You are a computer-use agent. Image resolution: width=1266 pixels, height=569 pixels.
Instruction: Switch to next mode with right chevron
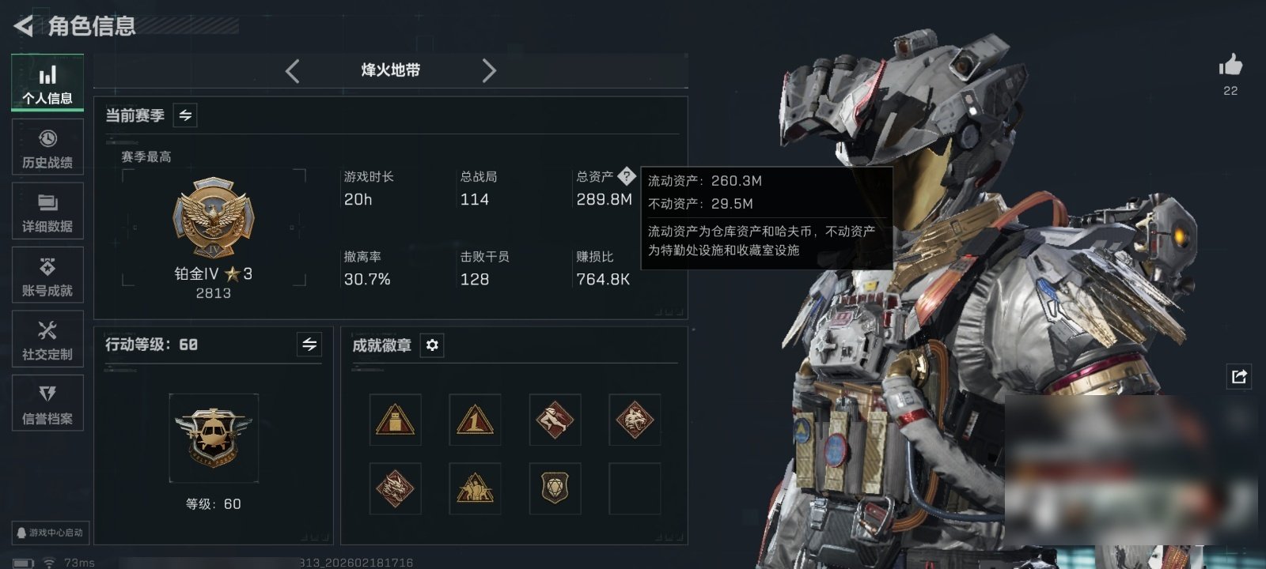tap(489, 71)
